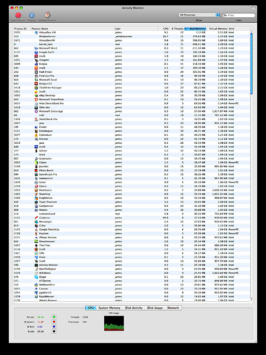Viewport: 266px width, 355px height.
Task: Select the Microsoft Excel process icon
Action: pyautogui.click(x=36, y=80)
